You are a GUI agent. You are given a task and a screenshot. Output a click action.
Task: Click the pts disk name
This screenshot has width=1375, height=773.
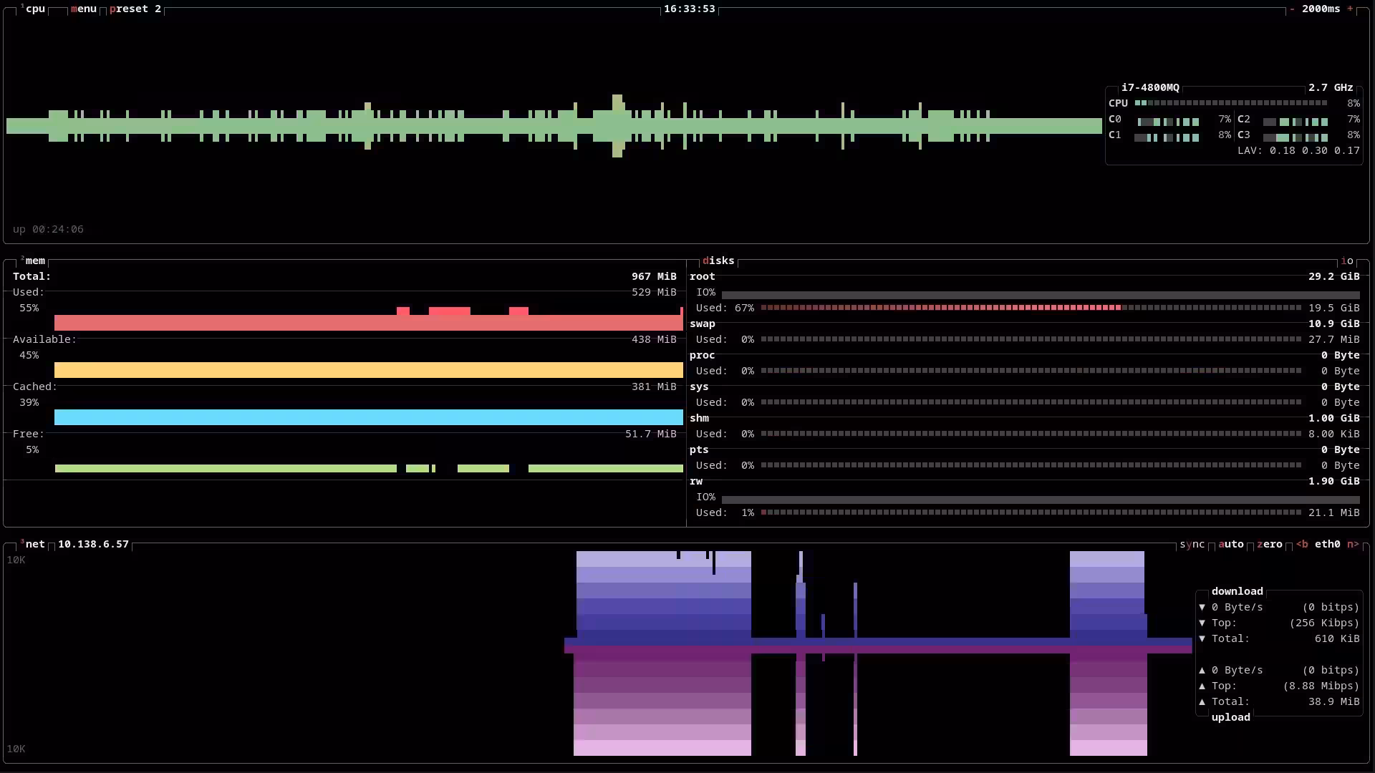coord(699,449)
